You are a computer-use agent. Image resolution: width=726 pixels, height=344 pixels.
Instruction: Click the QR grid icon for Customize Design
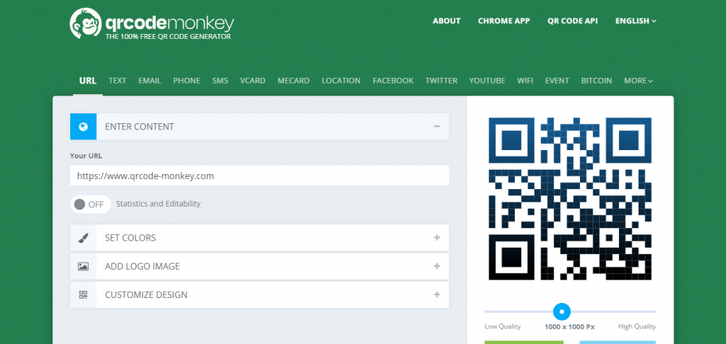pos(83,294)
